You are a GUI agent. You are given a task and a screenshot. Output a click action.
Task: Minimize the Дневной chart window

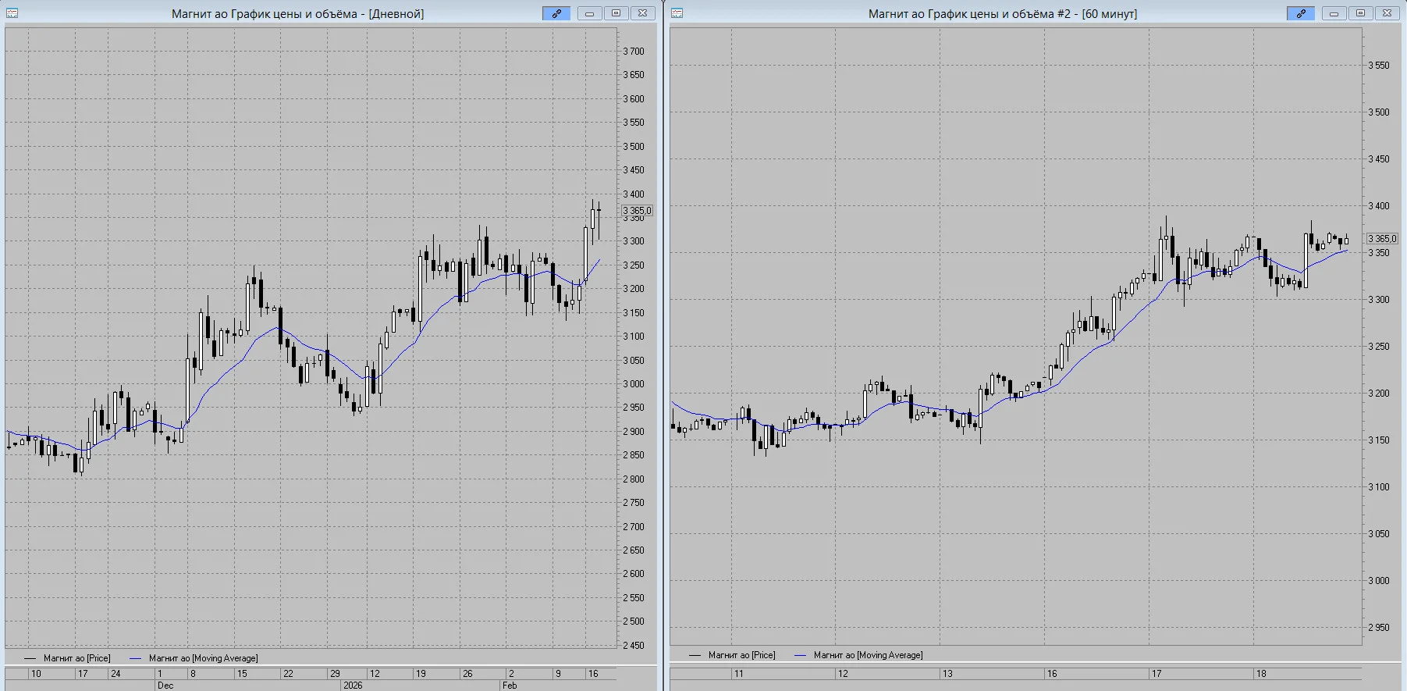coord(589,13)
